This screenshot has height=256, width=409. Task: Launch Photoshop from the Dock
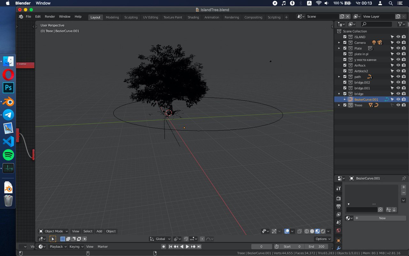click(x=8, y=88)
